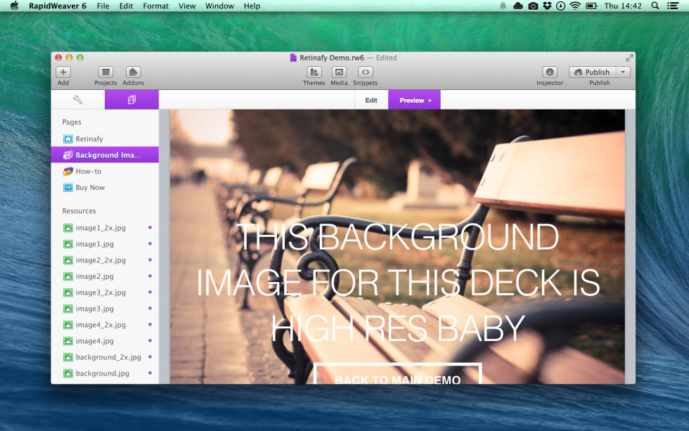
Task: Click the battery status icon
Action: 591,6
